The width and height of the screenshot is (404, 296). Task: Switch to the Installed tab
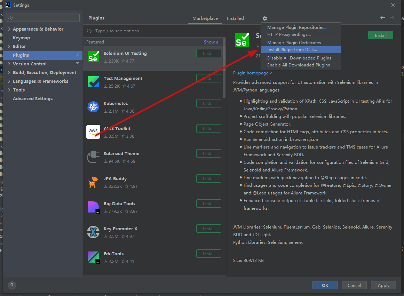[235, 18]
